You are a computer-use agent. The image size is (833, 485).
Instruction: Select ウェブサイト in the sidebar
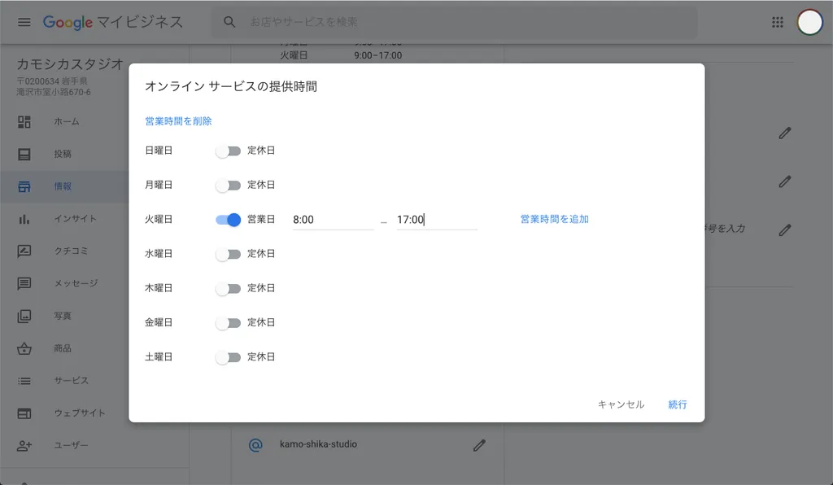pyautogui.click(x=80, y=413)
